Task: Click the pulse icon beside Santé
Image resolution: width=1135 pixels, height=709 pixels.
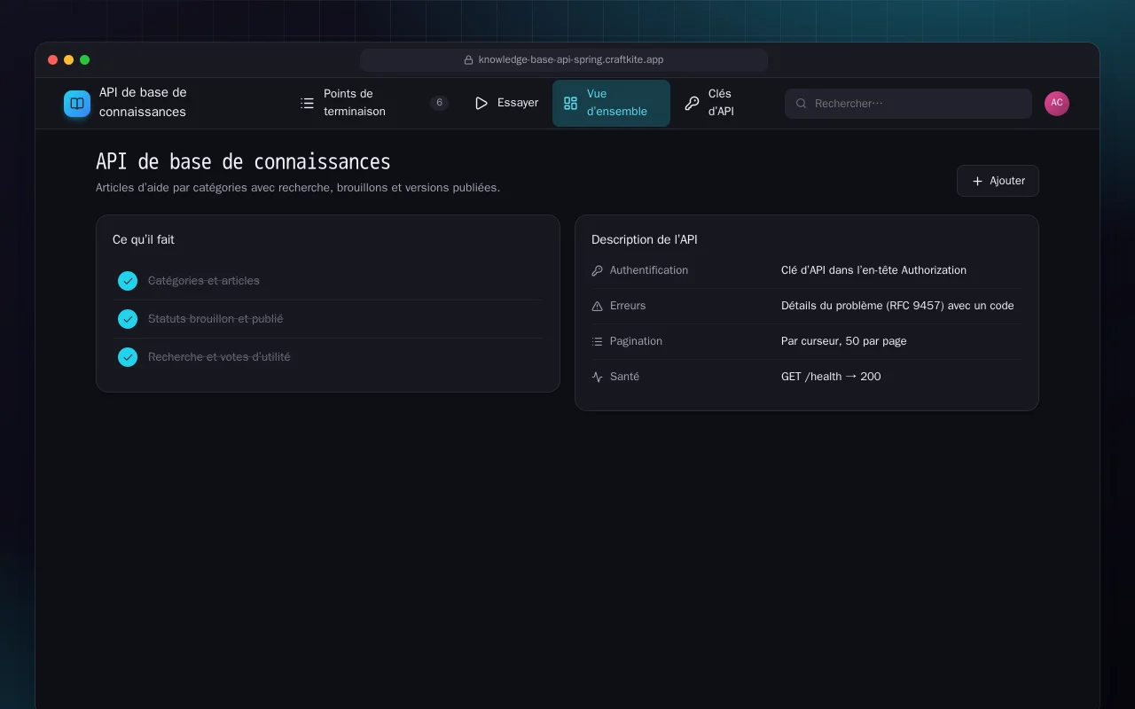Action: (x=597, y=377)
